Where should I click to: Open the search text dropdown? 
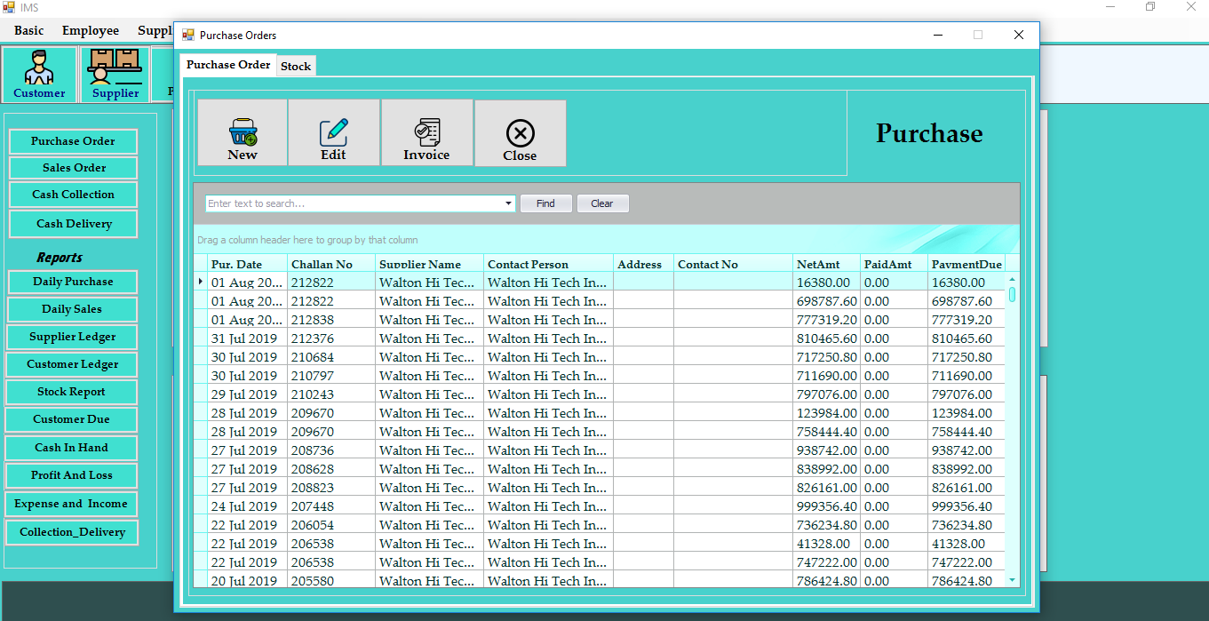point(507,203)
